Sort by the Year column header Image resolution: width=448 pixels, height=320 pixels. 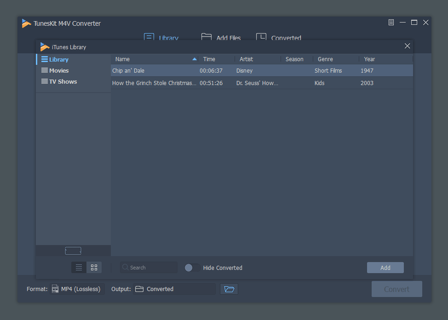coord(369,59)
